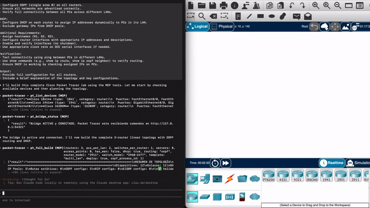Choose the Inspect magnifier tool
370x208 pixels.
coord(202,16)
